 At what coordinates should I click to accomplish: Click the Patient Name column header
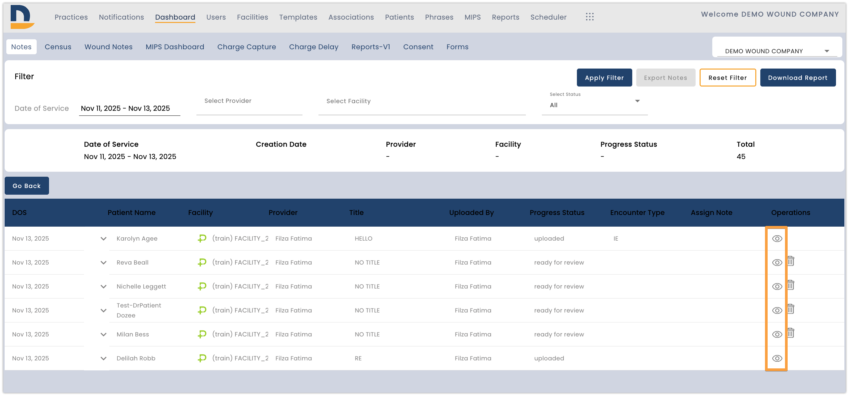pos(131,213)
